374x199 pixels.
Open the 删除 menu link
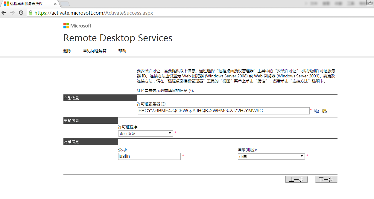coord(67,51)
